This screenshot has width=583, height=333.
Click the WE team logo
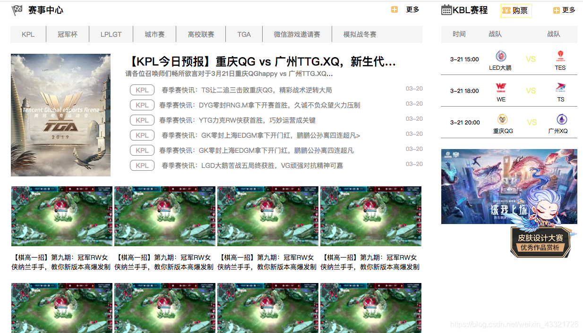501,88
